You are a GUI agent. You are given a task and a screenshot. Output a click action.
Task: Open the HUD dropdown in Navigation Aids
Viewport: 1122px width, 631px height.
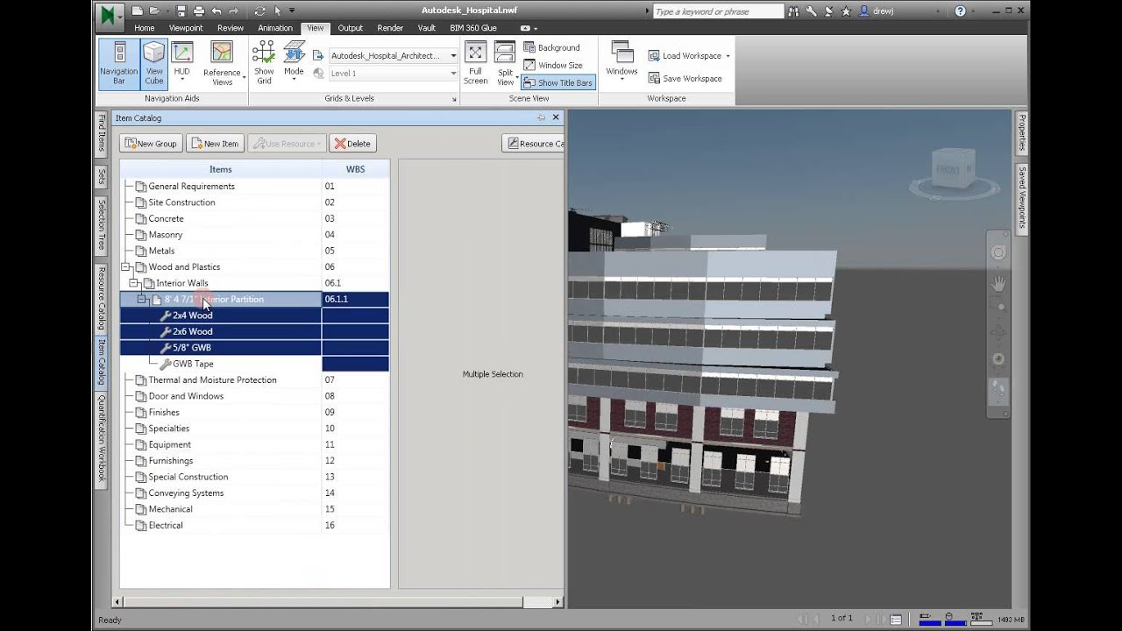(181, 63)
